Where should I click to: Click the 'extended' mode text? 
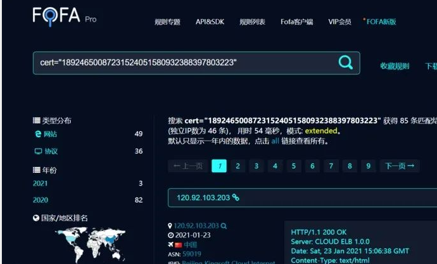pos(321,131)
